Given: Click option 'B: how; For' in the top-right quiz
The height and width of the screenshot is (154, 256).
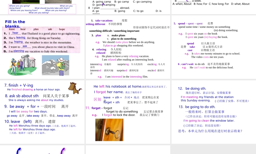Looking at the screenshot, I should coord(200,4).
